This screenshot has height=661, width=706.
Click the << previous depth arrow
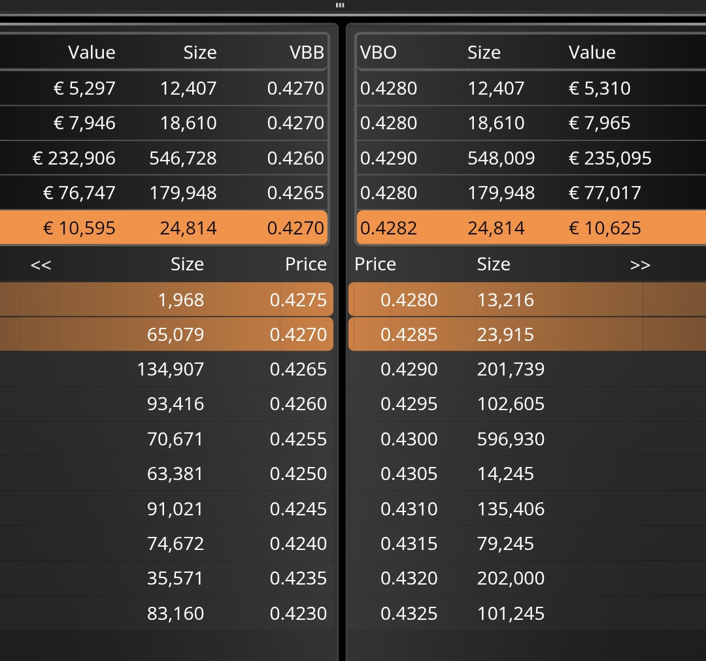click(41, 265)
